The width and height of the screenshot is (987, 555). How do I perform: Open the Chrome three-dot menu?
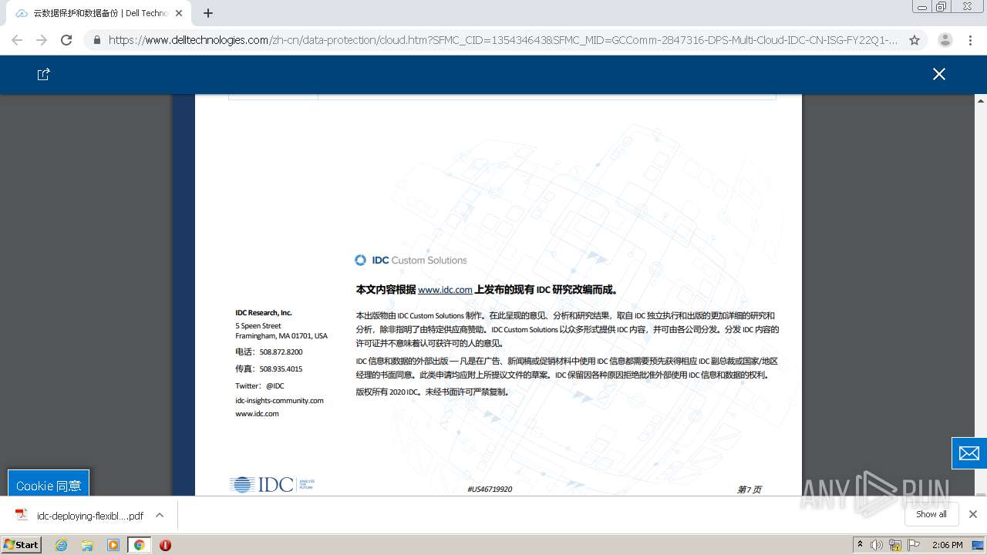click(970, 40)
